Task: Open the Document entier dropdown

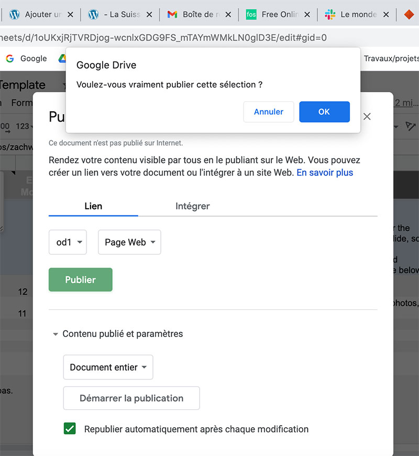Action: (108, 367)
